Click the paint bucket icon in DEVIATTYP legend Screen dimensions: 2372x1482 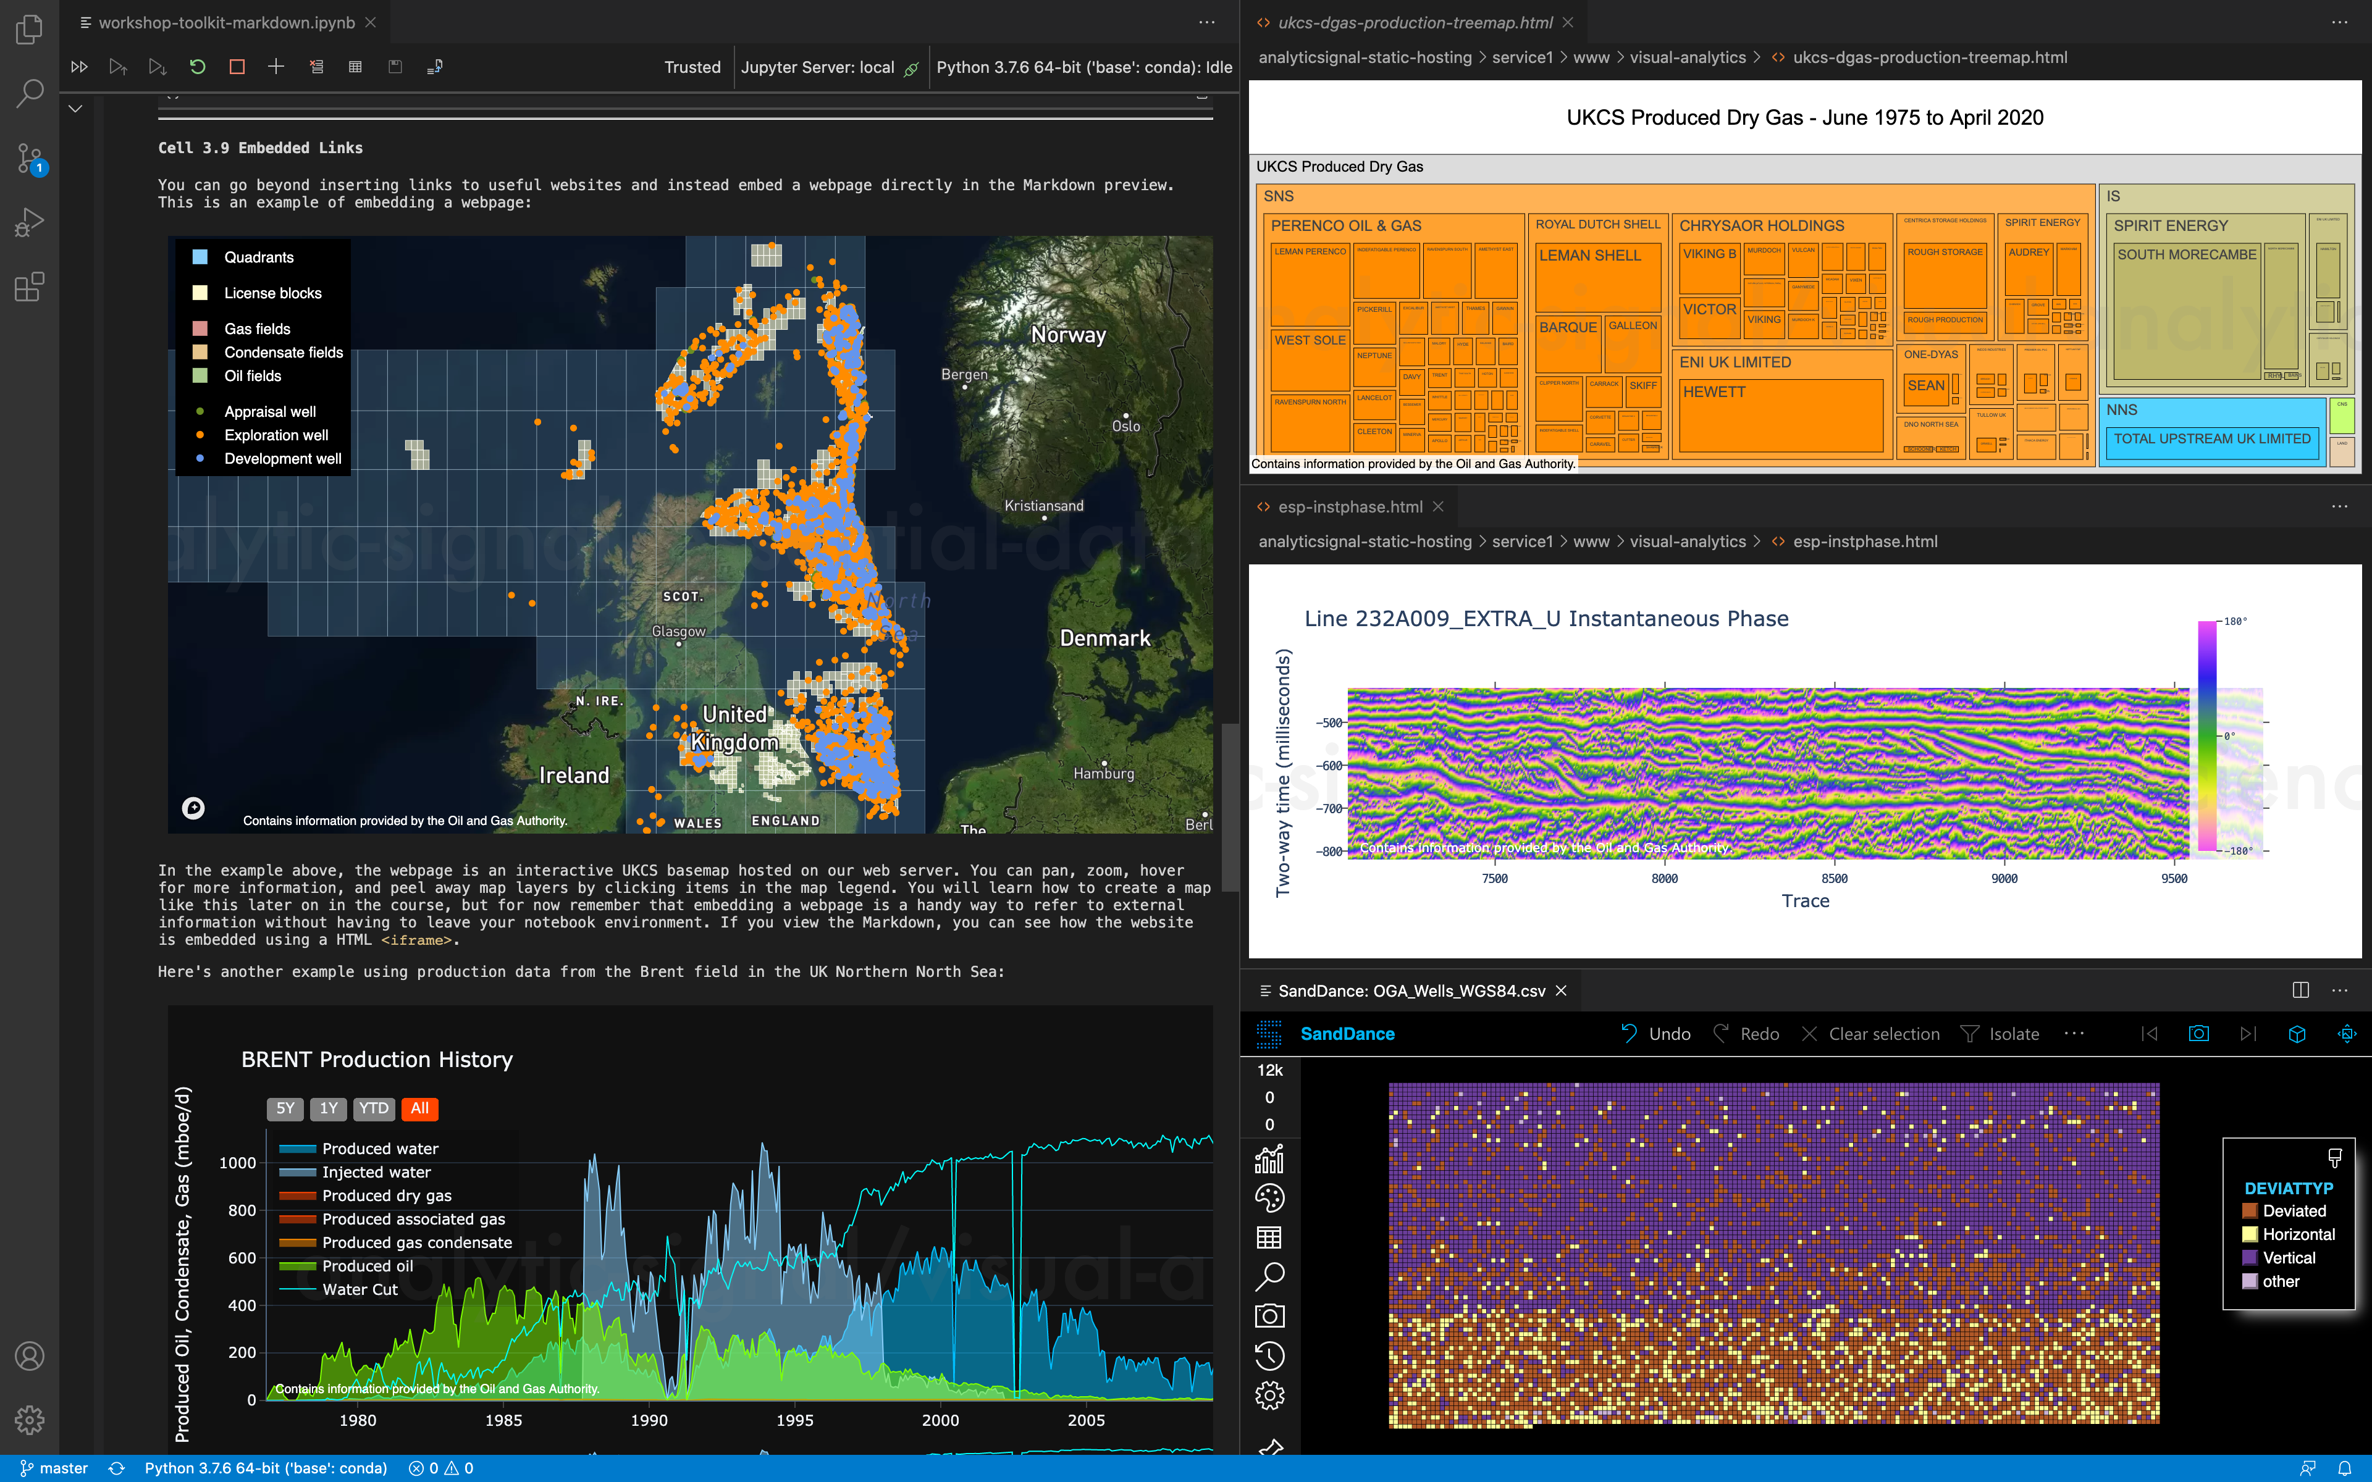[2335, 1158]
